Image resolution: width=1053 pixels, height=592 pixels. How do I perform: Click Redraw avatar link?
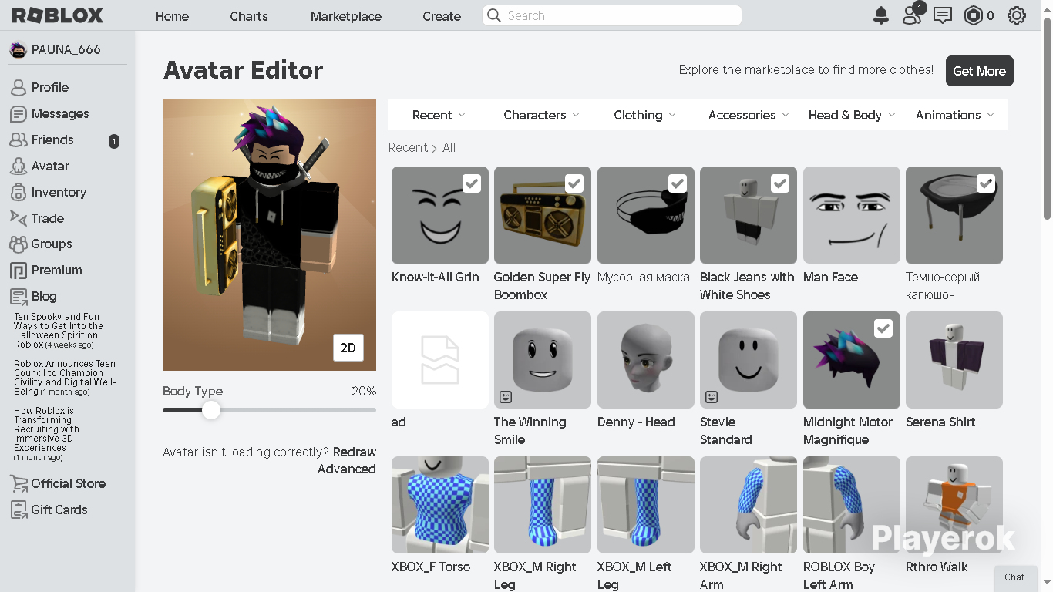click(355, 452)
